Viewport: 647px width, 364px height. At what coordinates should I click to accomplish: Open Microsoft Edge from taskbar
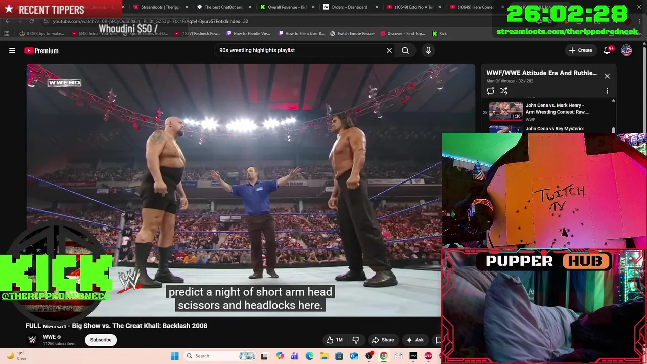309,356
